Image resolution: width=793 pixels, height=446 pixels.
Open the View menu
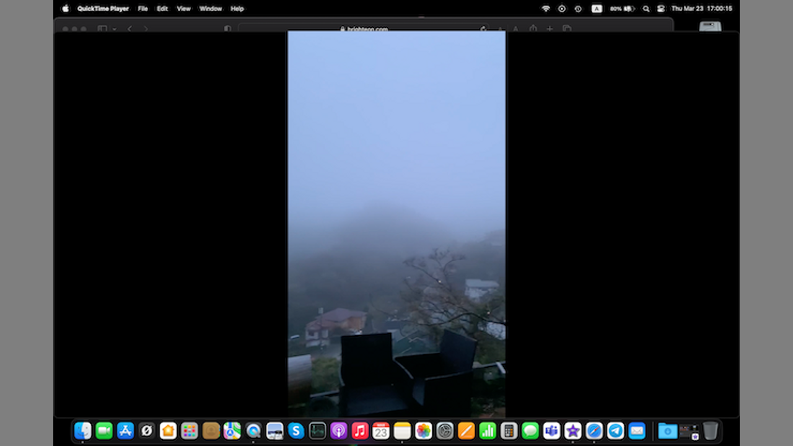click(183, 9)
